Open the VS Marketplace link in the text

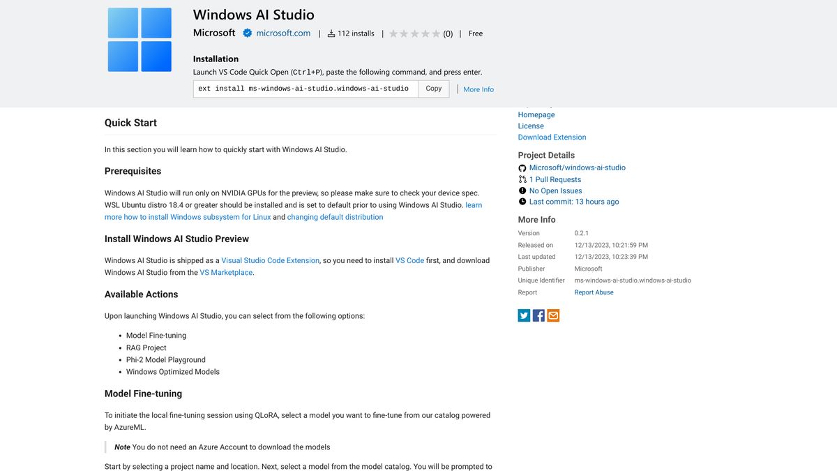pyautogui.click(x=226, y=272)
